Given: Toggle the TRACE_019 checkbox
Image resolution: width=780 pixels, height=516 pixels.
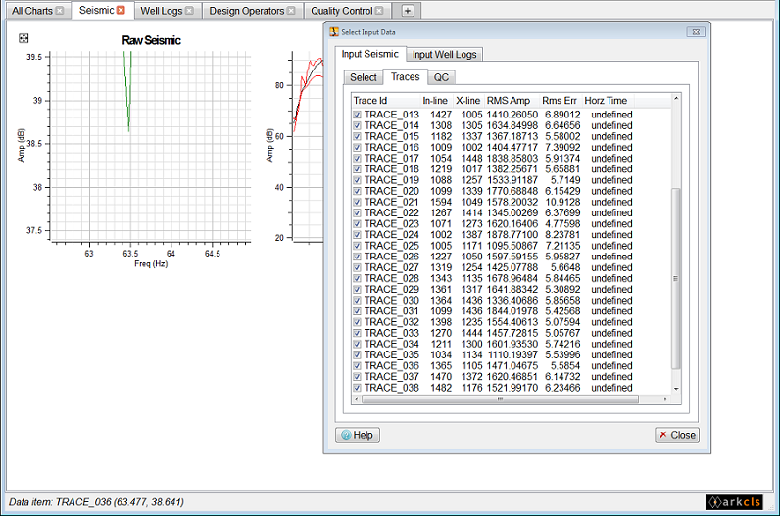Looking at the screenshot, I should [x=357, y=180].
